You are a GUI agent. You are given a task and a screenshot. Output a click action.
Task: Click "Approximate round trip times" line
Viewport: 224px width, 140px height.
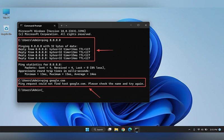(54, 71)
